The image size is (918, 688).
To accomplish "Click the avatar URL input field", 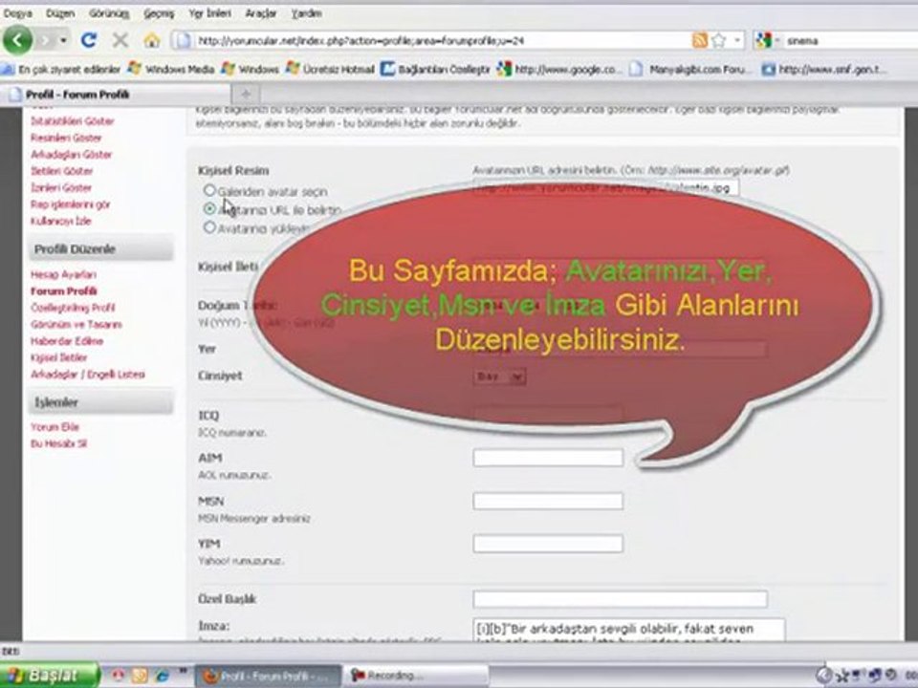I will click(606, 188).
